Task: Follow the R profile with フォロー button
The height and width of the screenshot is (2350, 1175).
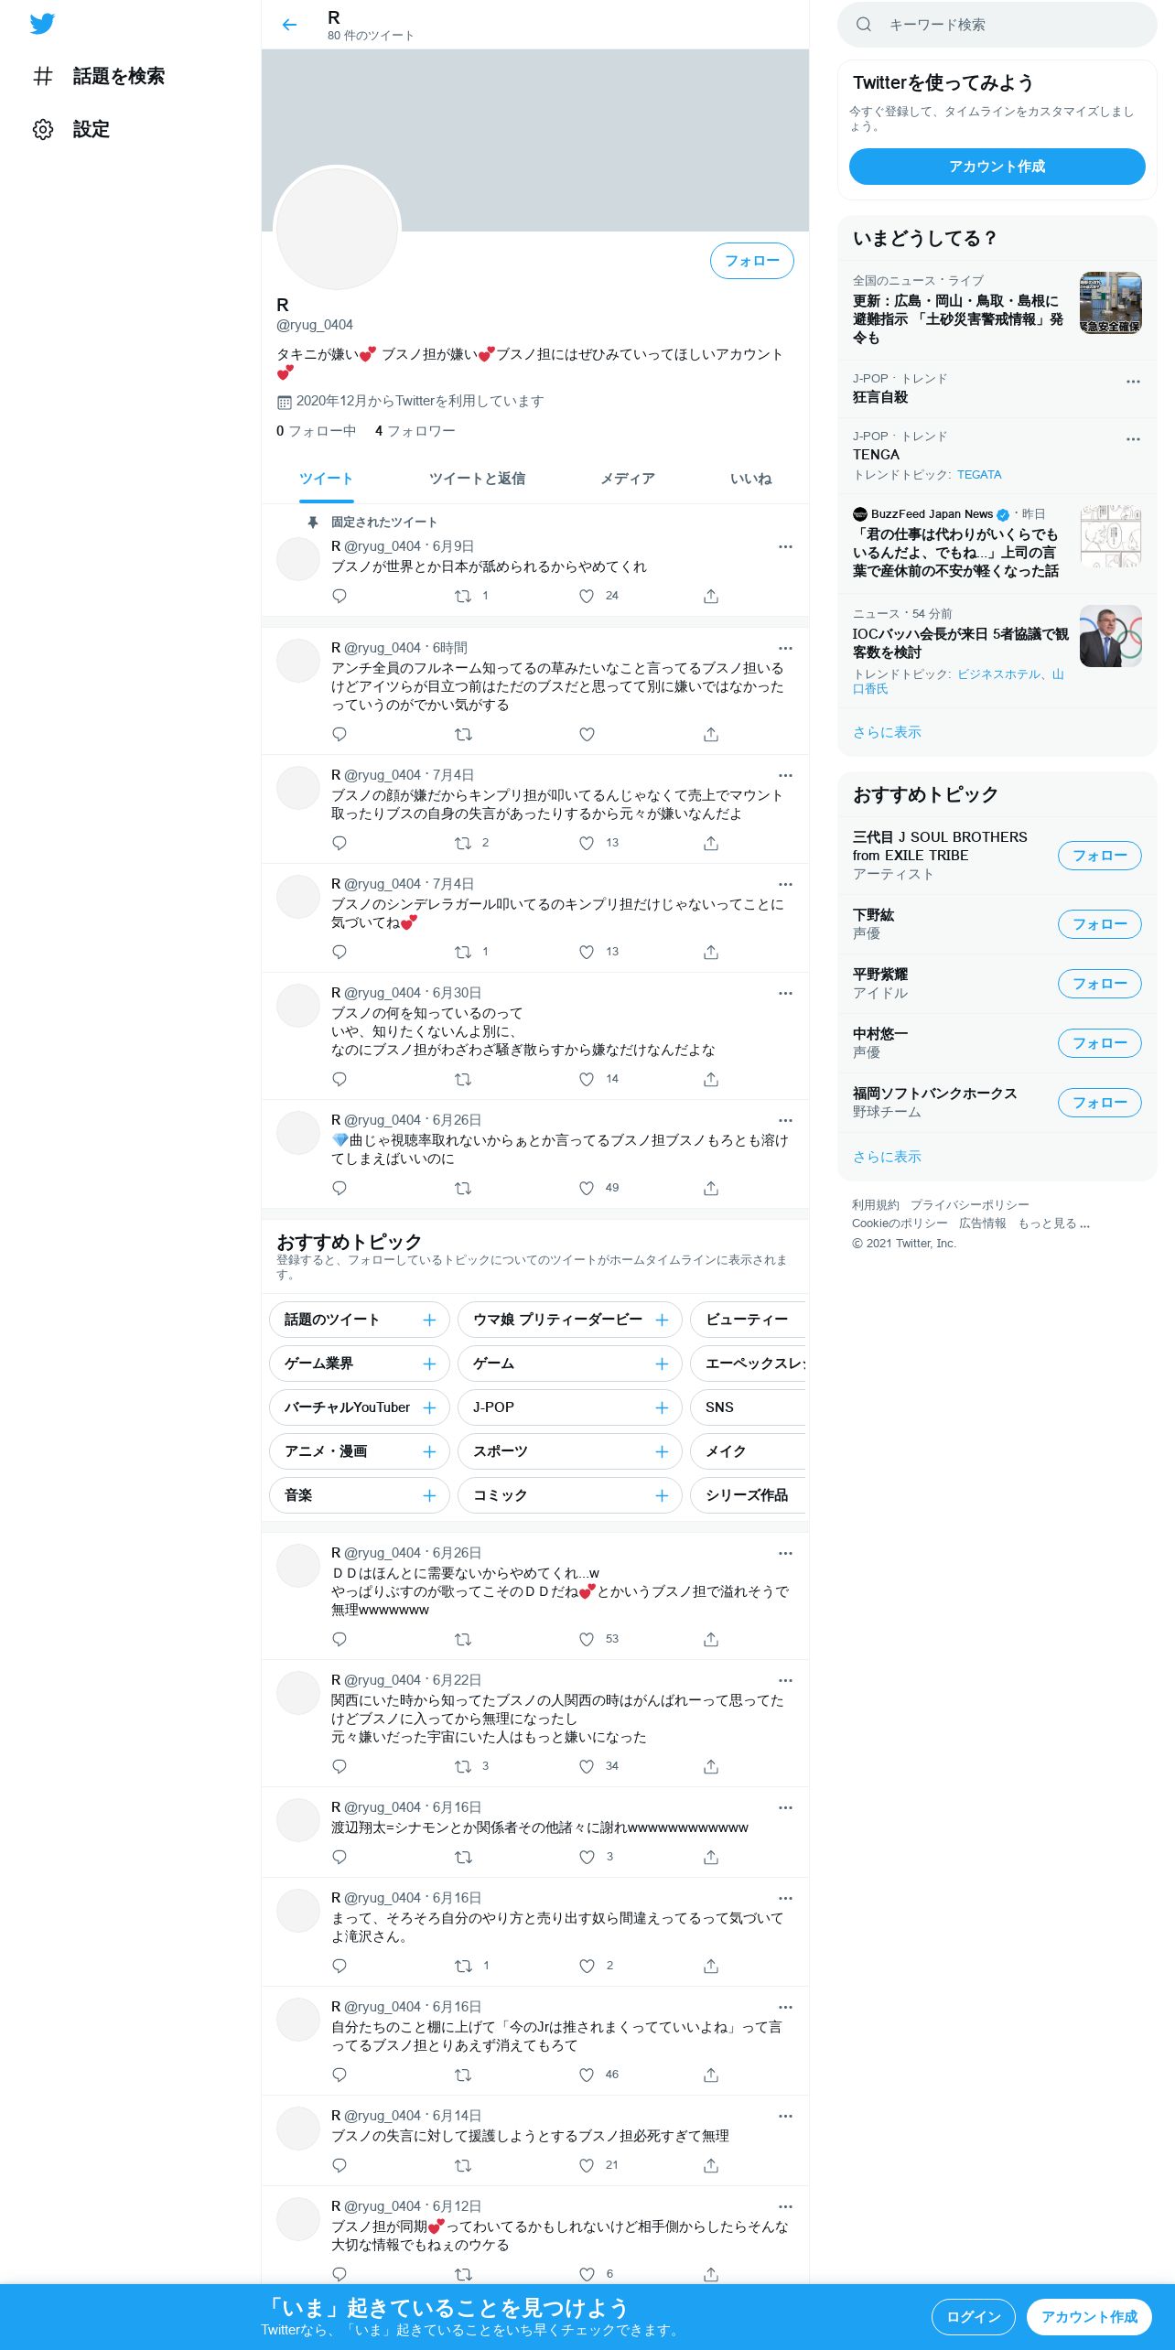Action: point(751,261)
